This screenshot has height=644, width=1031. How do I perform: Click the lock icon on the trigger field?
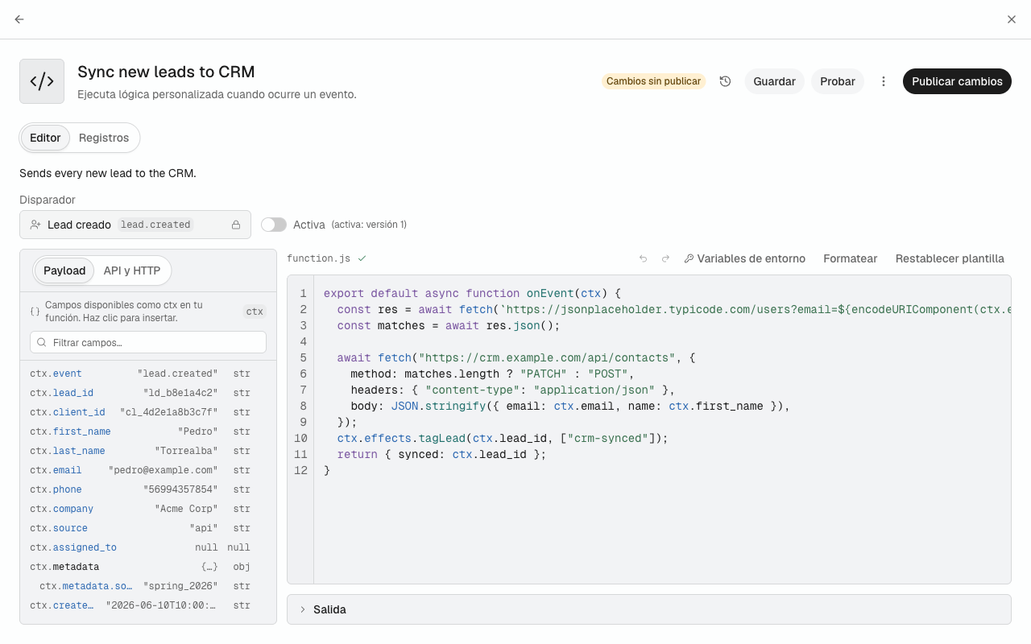point(236,225)
